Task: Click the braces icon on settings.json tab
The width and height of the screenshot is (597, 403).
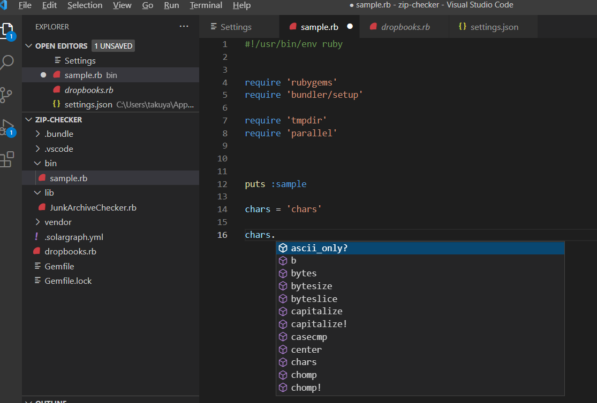Action: coord(462,26)
